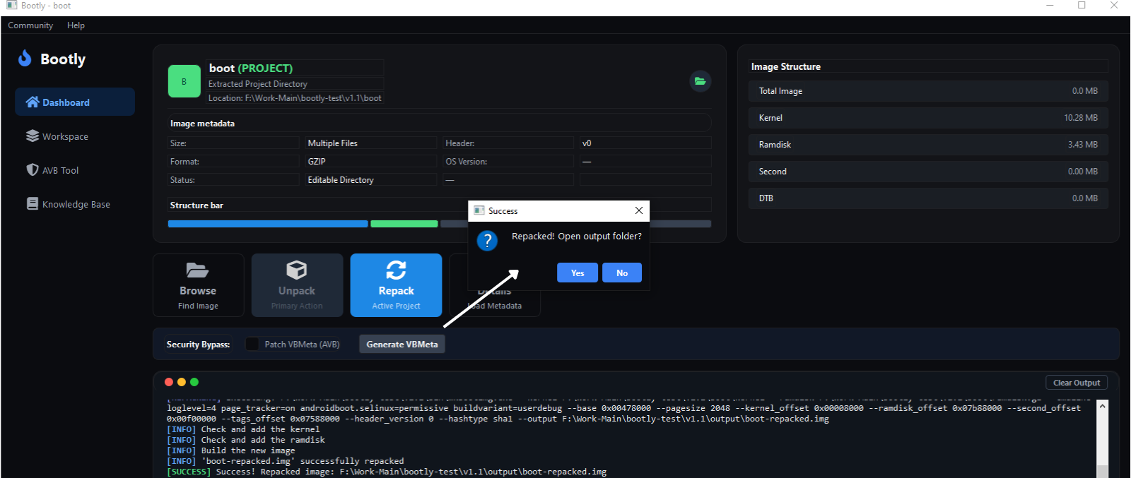Select the Kernel 10.28 MB row
Screen dimensions: 1131x478
pyautogui.click(x=928, y=118)
